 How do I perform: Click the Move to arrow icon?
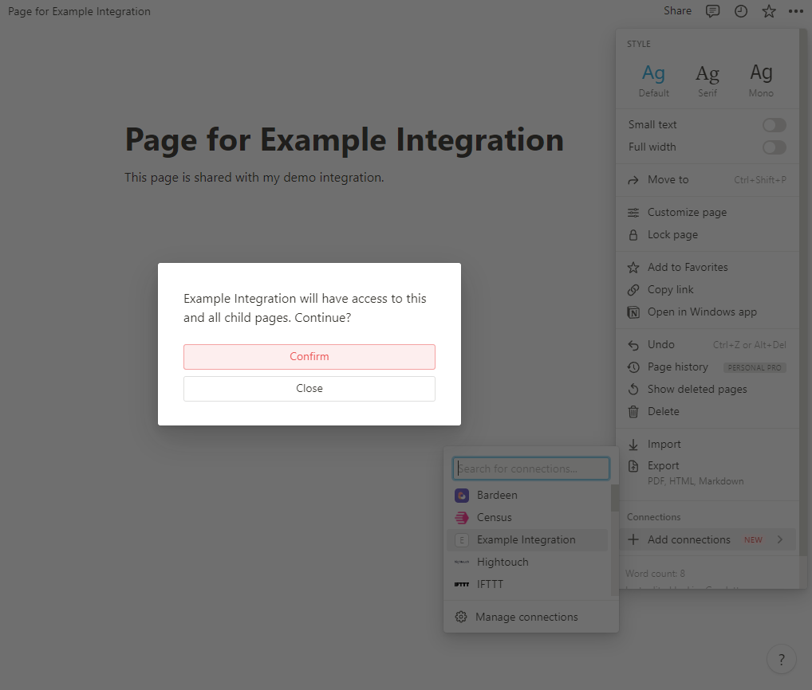coord(633,180)
